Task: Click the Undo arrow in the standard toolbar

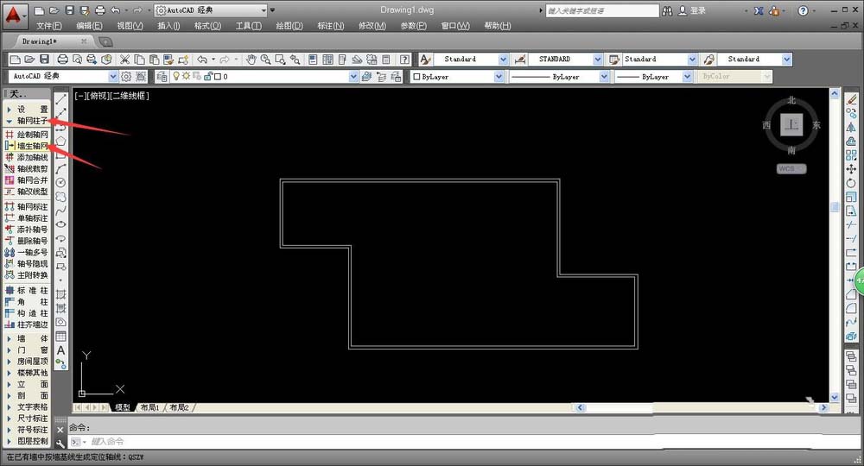Action: (x=202, y=60)
